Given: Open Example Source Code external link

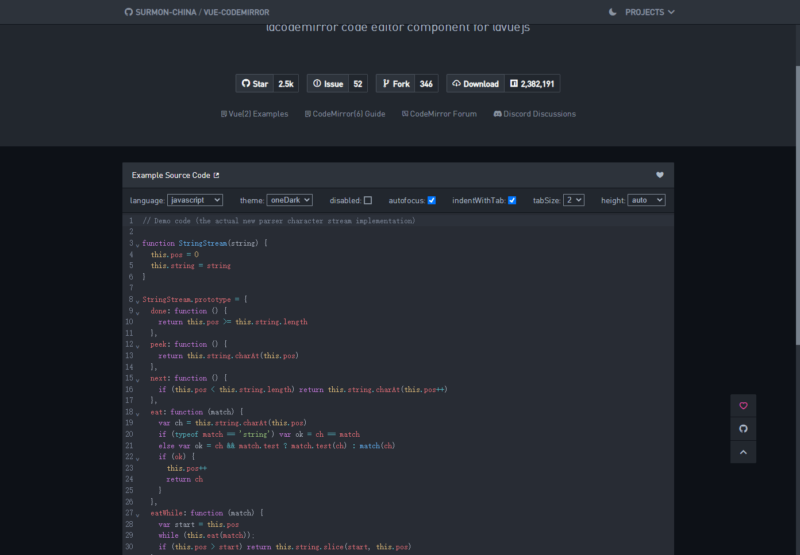Looking at the screenshot, I should [175, 175].
